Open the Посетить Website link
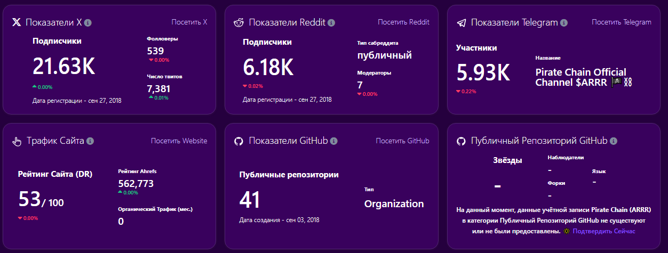 pos(179,141)
